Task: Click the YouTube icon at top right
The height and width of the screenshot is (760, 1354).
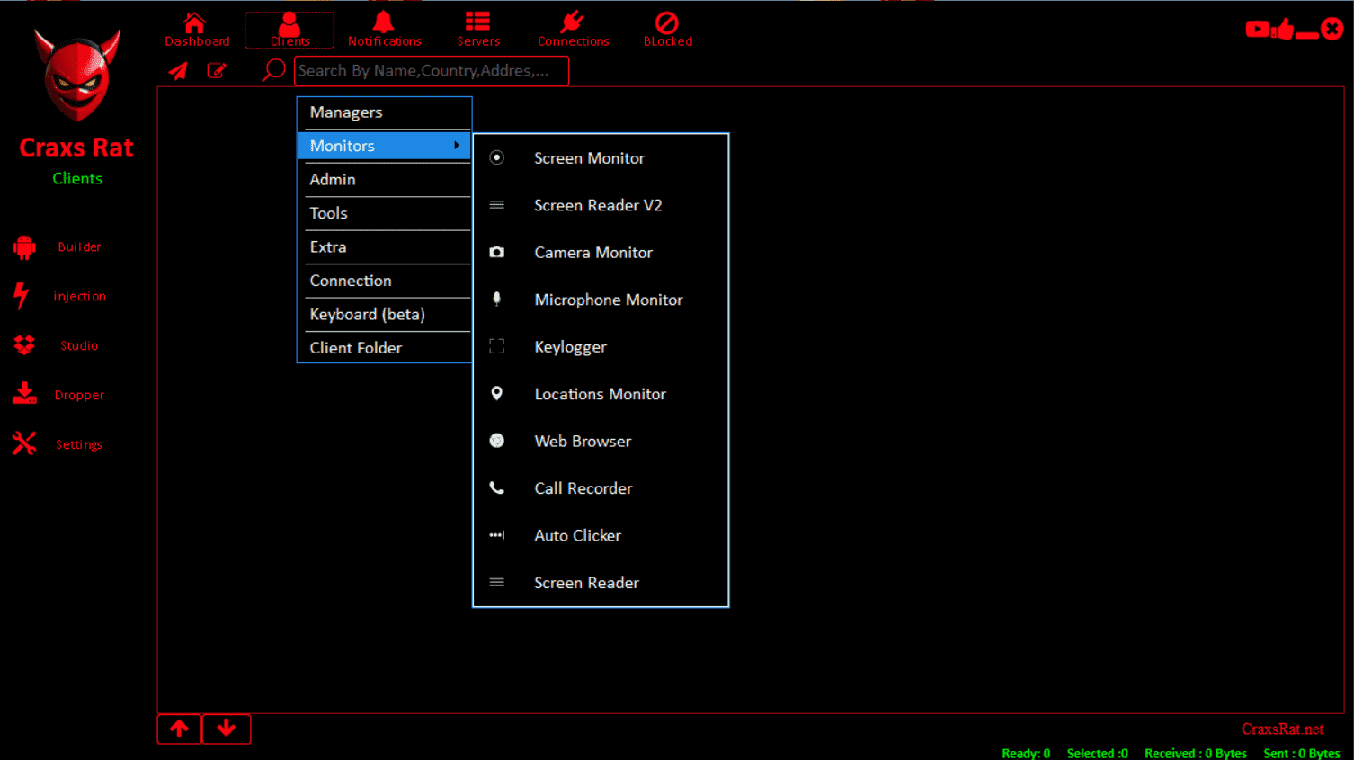Action: [x=1257, y=30]
